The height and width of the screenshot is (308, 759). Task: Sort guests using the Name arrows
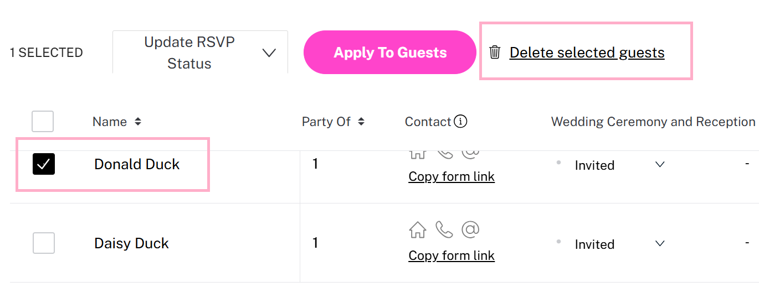pyautogui.click(x=138, y=122)
